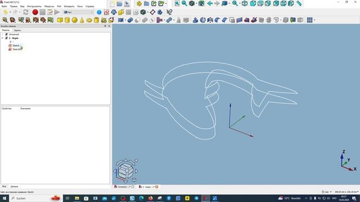Select the Chamfer tool icon
Image resolution: width=360 pixels, height=202 pixels.
(x=225, y=20)
